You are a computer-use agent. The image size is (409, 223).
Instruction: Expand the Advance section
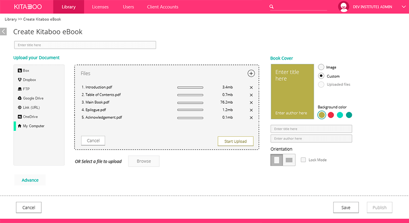[x=30, y=180]
